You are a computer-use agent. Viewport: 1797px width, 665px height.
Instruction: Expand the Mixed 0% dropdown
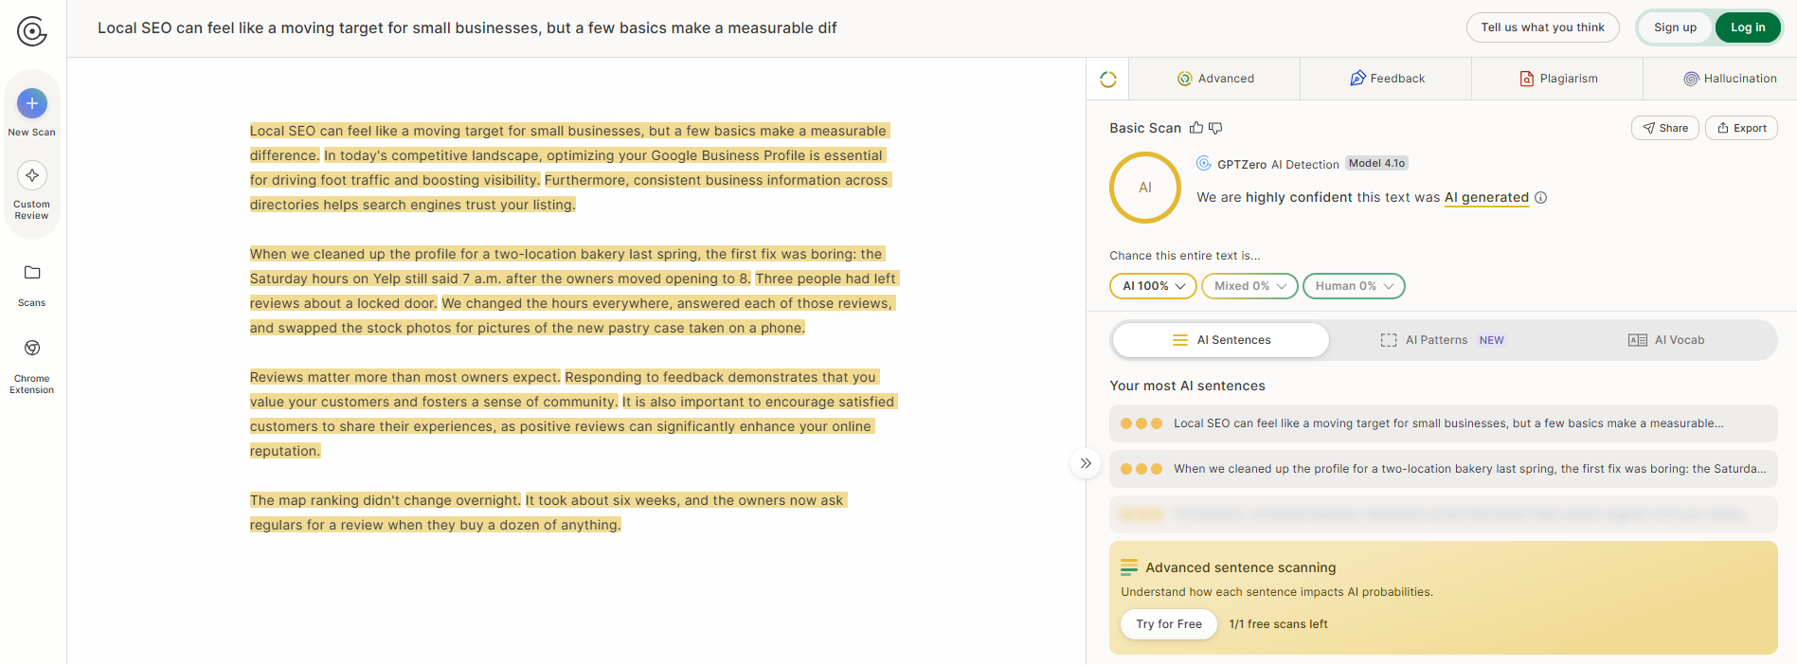(1249, 286)
